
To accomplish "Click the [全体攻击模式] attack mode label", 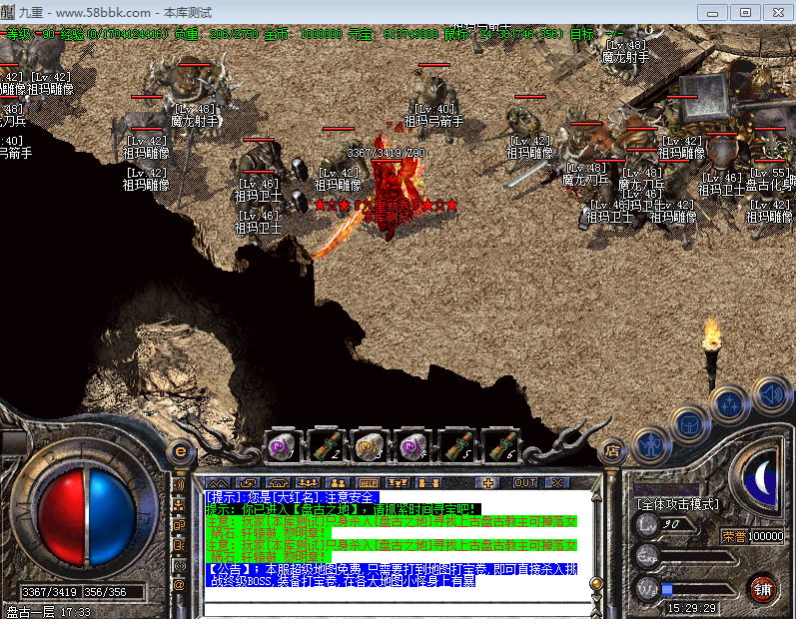I will click(x=678, y=504).
